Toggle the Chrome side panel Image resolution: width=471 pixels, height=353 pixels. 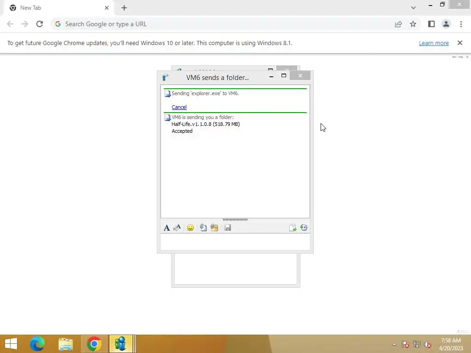tap(431, 24)
